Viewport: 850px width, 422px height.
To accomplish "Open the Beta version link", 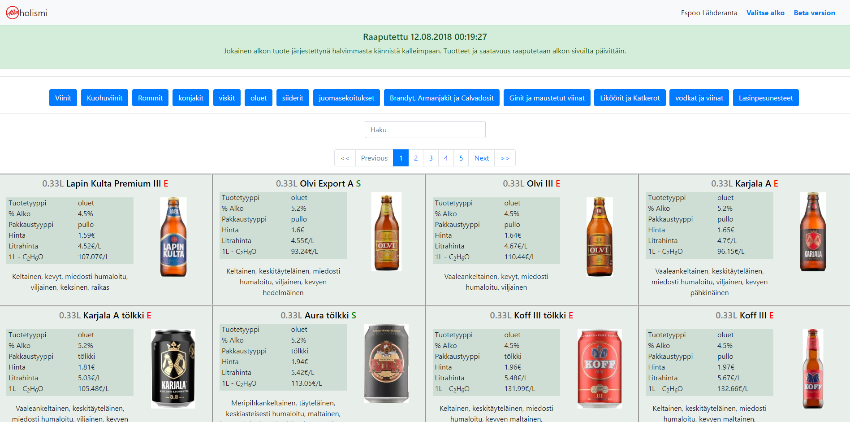I will point(814,13).
